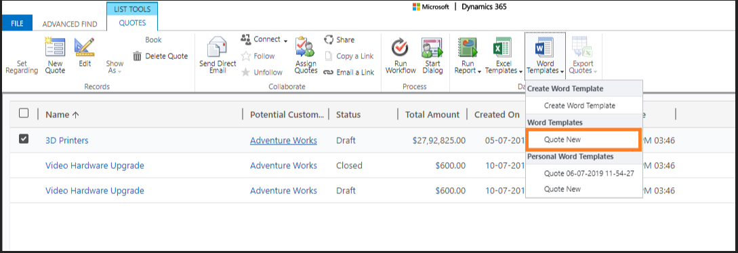The width and height of the screenshot is (738, 253).
Task: Click the New Quote ribbon icon
Action: point(56,47)
